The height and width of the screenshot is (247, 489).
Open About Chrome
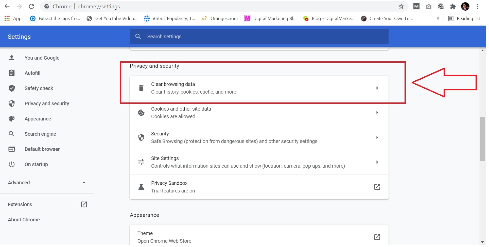tap(24, 220)
